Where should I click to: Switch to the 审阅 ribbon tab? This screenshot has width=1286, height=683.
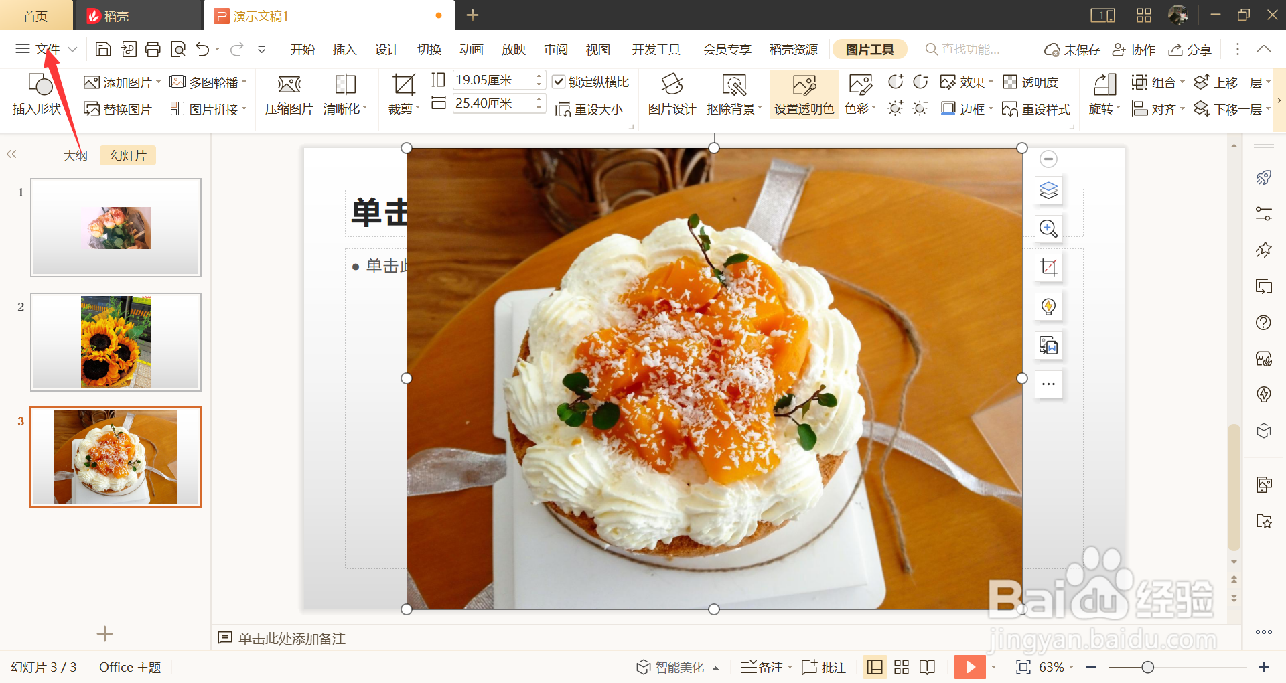tap(555, 49)
